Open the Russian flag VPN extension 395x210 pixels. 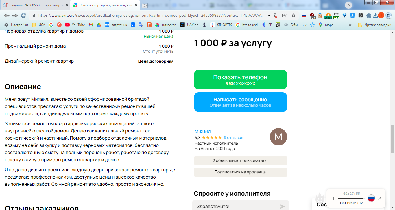(x=304, y=15)
